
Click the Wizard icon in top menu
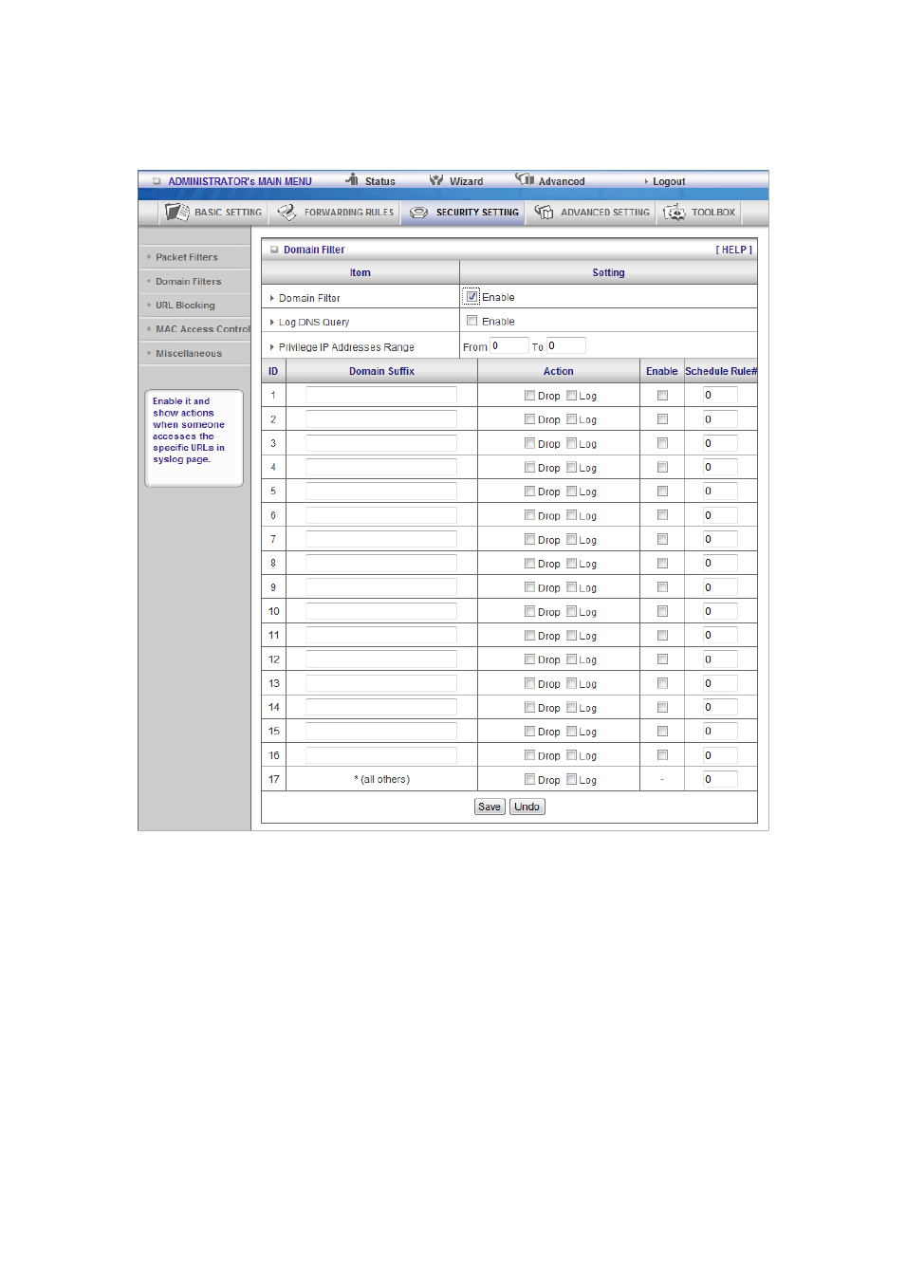pos(436,179)
